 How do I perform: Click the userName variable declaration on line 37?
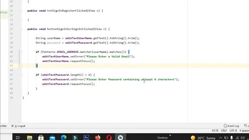[54, 38]
